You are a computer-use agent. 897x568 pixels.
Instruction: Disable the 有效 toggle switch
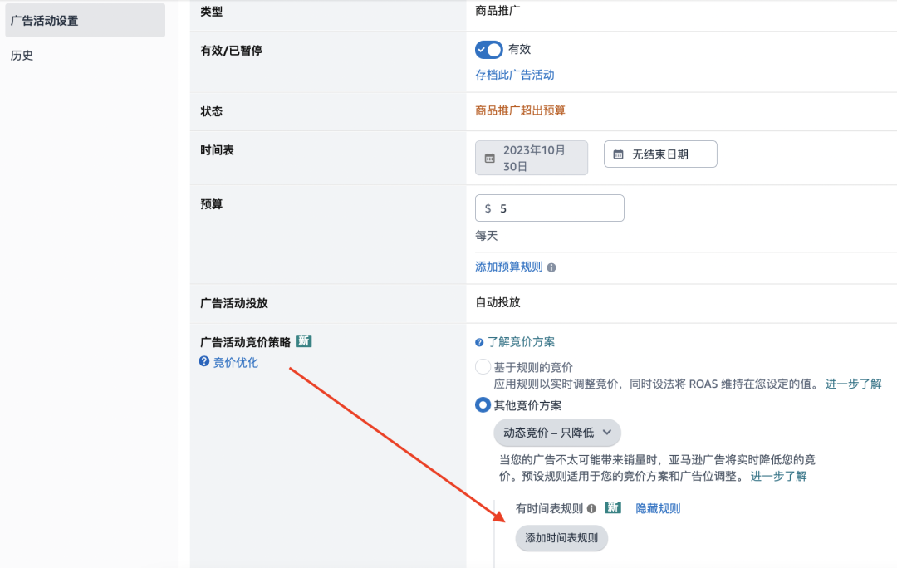point(487,50)
